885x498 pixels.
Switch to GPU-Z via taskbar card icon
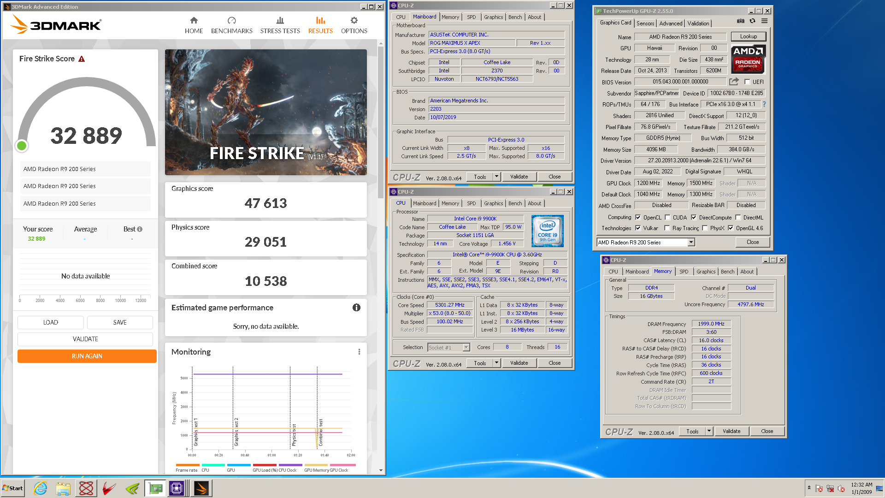point(155,488)
